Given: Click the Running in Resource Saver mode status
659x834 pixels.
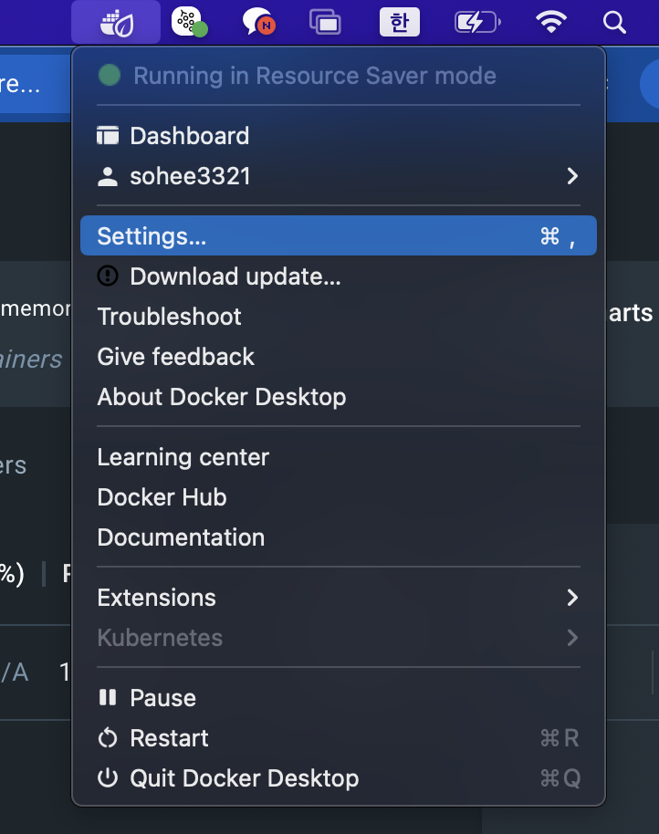Looking at the screenshot, I should 315,76.
